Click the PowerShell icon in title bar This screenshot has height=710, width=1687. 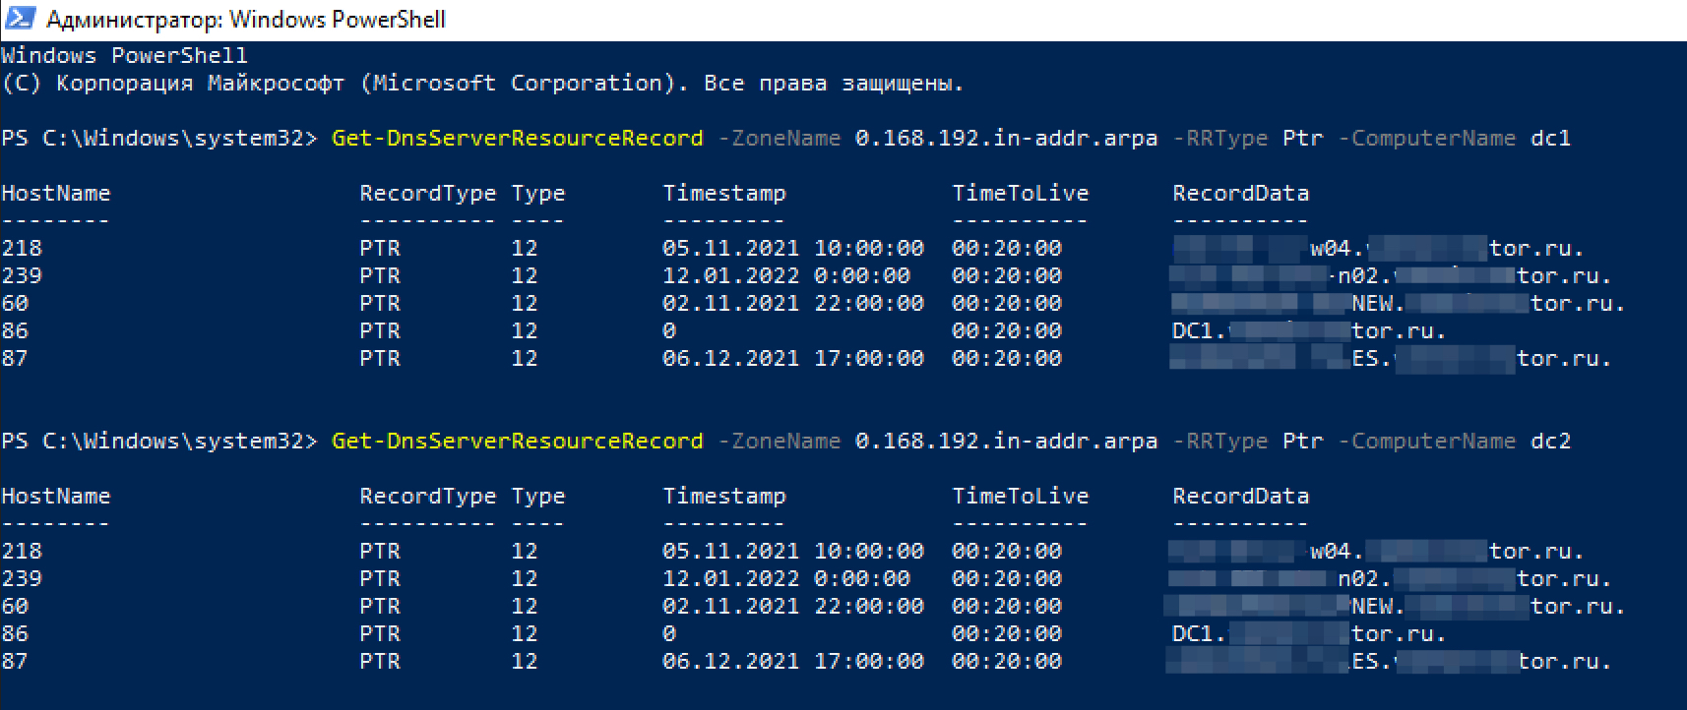point(20,19)
